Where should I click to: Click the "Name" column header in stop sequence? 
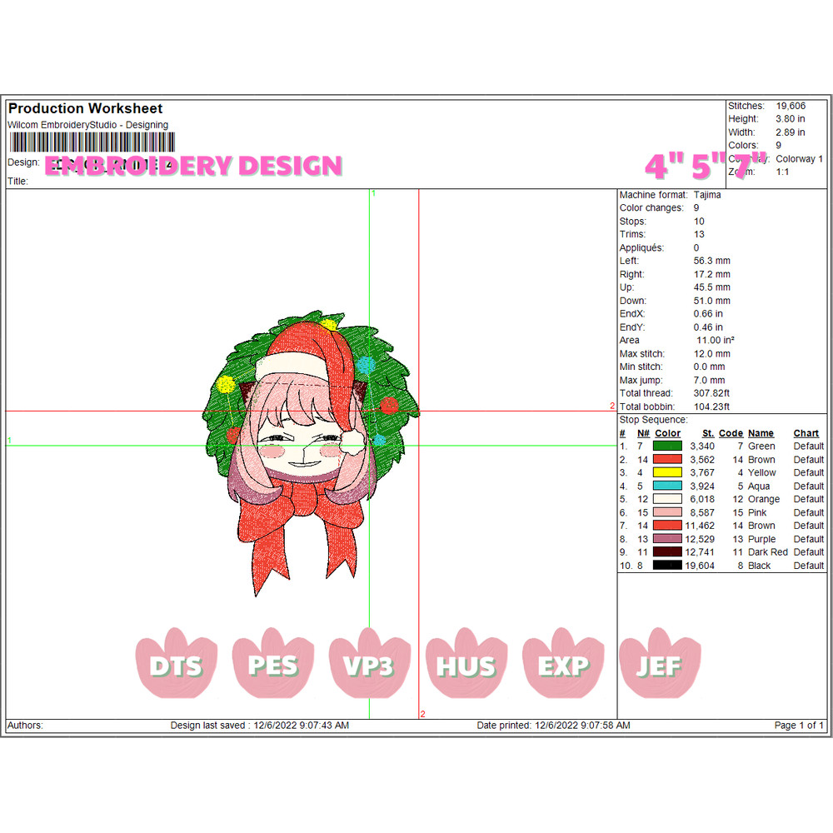(x=761, y=433)
